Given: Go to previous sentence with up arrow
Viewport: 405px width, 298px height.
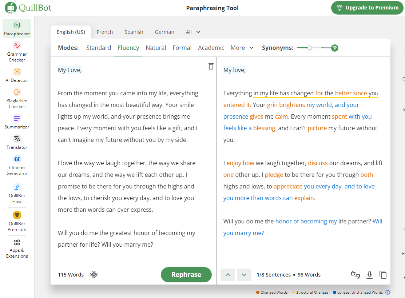Looking at the screenshot, I should click(228, 275).
